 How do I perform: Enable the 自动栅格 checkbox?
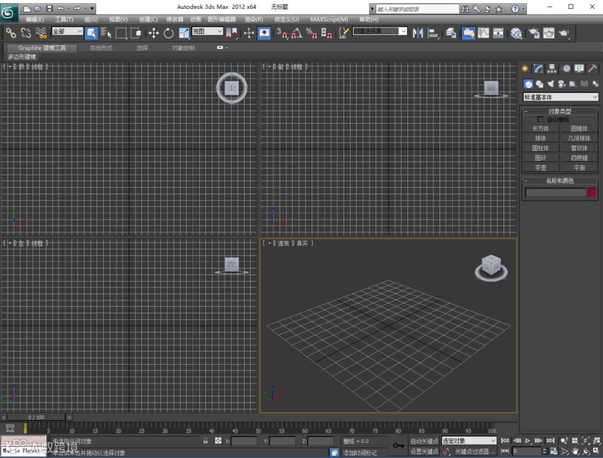click(540, 120)
